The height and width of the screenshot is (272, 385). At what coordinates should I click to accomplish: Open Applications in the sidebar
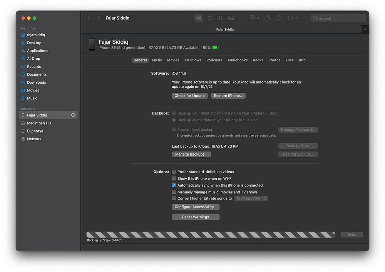coord(48,50)
